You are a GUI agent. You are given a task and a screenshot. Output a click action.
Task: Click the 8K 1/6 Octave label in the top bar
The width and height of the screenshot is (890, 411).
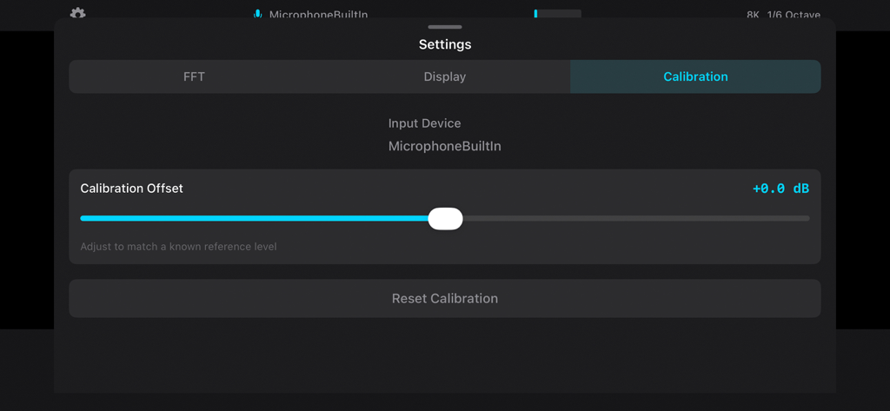pyautogui.click(x=783, y=14)
